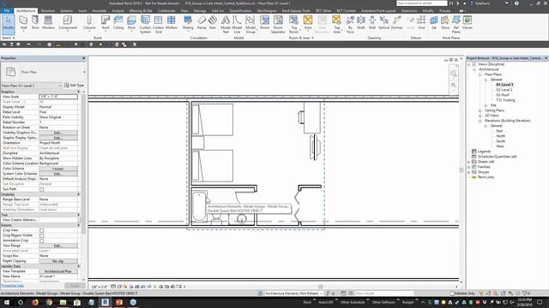This screenshot has width=549, height=308.
Task: Select the Window tool
Action: (x=48, y=23)
